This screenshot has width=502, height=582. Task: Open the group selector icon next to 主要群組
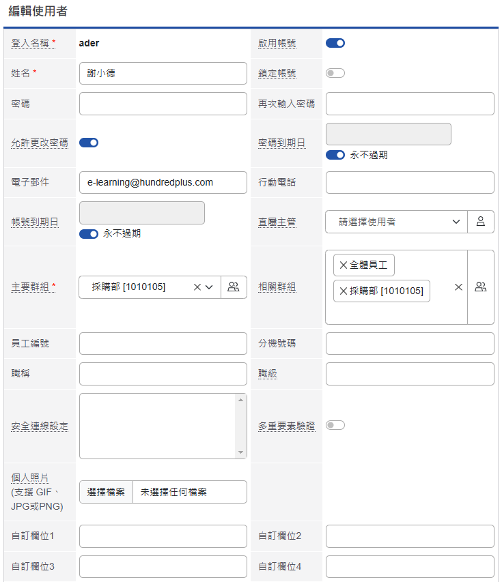pyautogui.click(x=234, y=287)
